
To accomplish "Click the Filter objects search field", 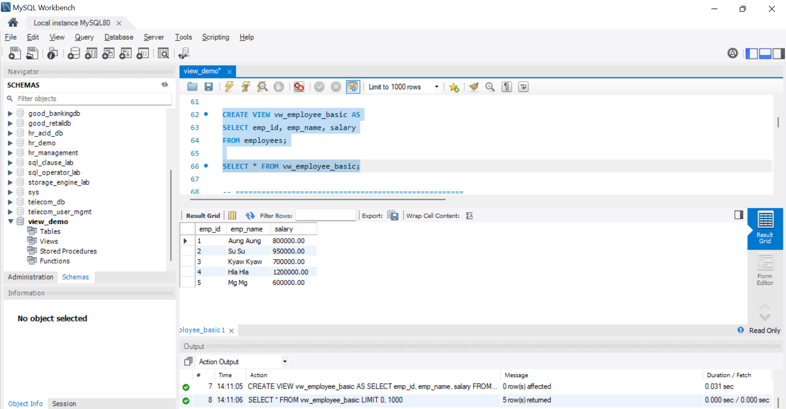I will click(94, 99).
